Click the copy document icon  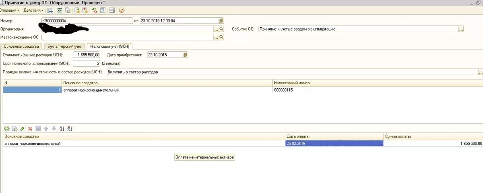(x=68, y=10)
